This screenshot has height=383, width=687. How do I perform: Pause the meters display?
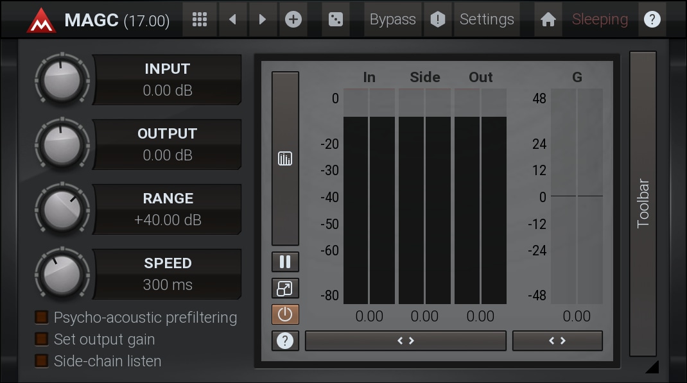click(x=285, y=262)
